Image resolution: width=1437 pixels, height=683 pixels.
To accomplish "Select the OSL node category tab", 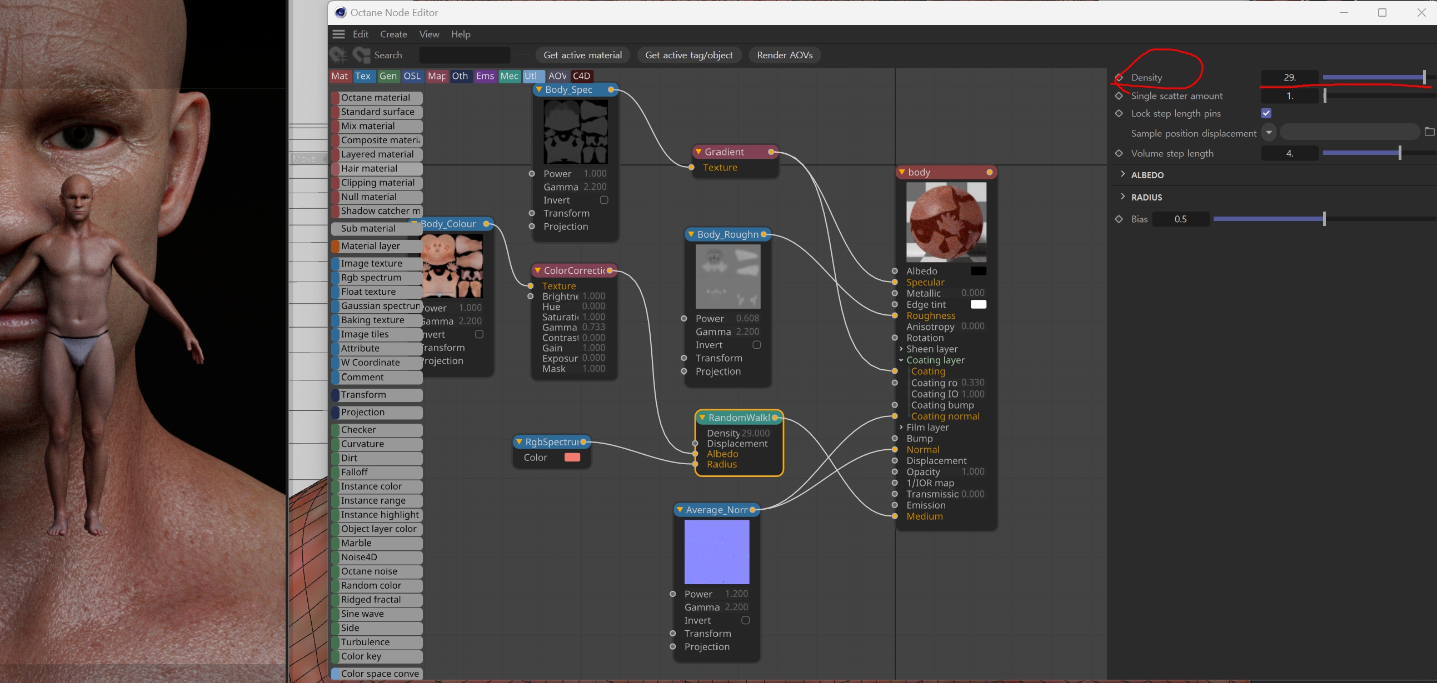I will tap(412, 76).
